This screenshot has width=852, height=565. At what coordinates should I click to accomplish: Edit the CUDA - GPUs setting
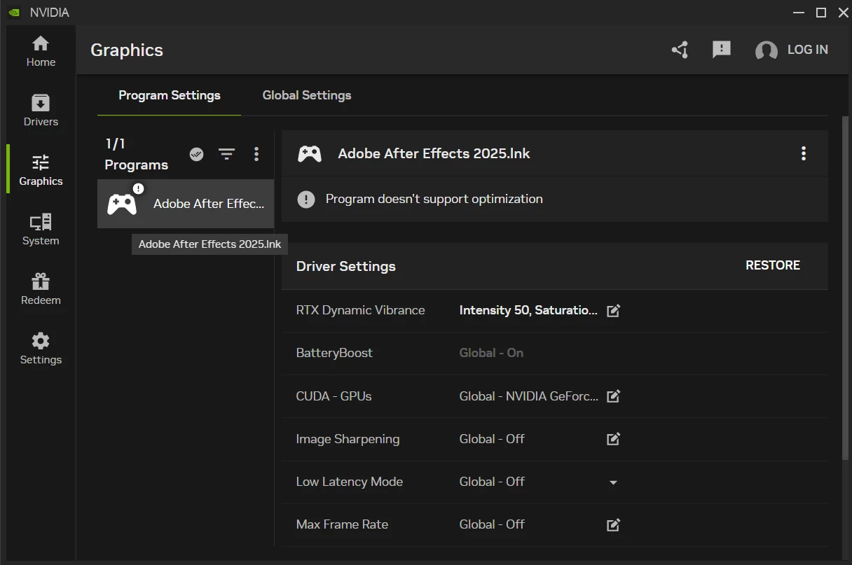613,396
